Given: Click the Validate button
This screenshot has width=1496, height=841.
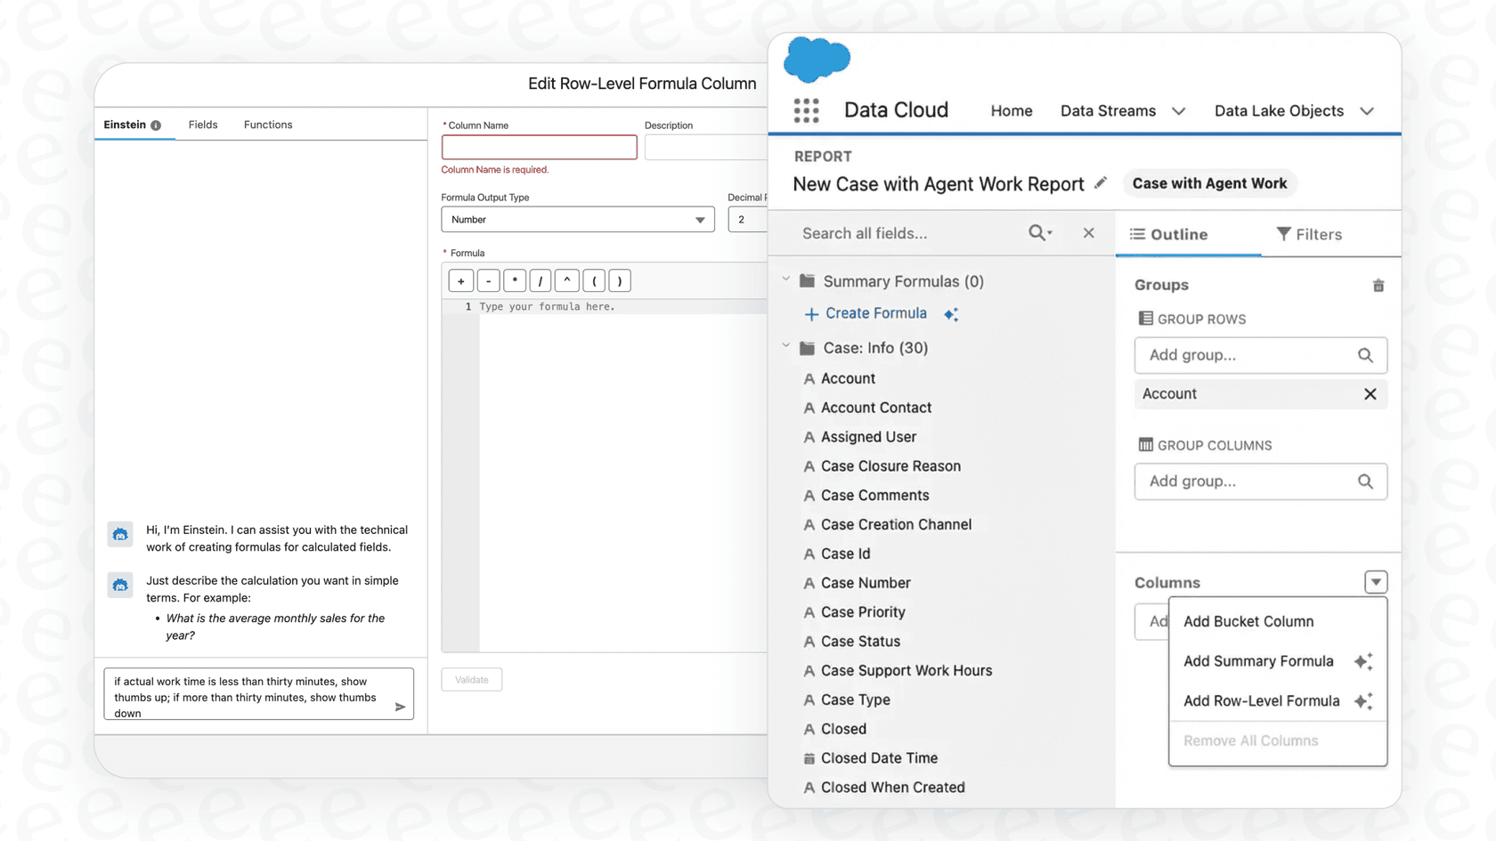Looking at the screenshot, I should click(471, 679).
